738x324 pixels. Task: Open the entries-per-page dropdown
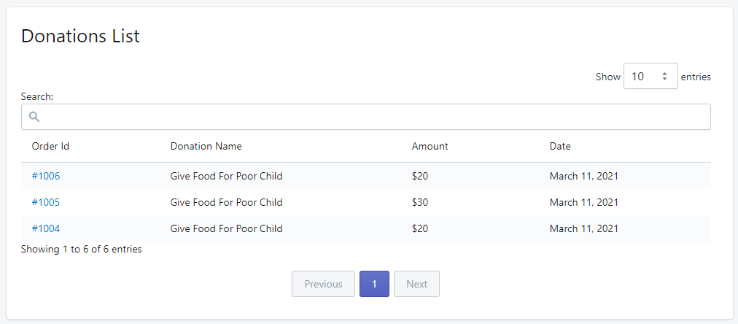(650, 76)
